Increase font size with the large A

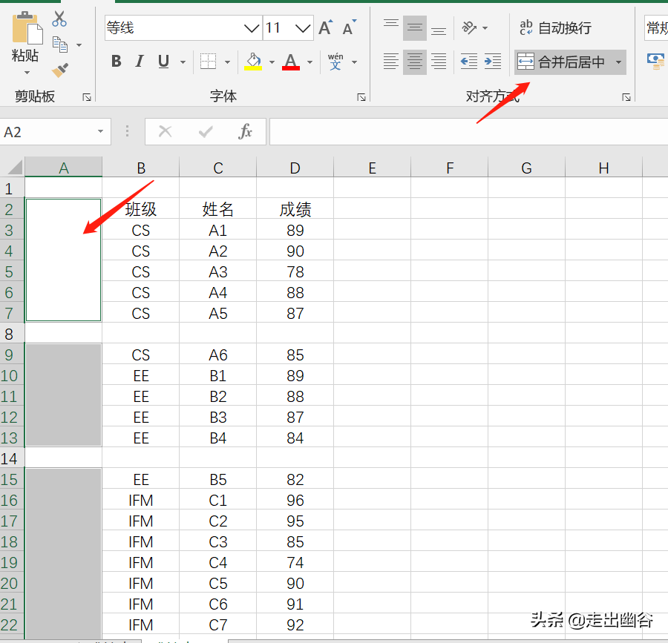326,27
